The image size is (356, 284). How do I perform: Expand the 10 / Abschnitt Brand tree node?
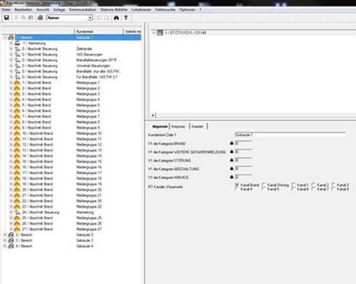pyautogui.click(x=11, y=133)
